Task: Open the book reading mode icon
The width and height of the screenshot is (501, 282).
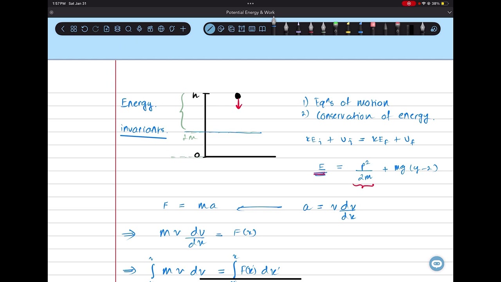Action: pyautogui.click(x=262, y=29)
